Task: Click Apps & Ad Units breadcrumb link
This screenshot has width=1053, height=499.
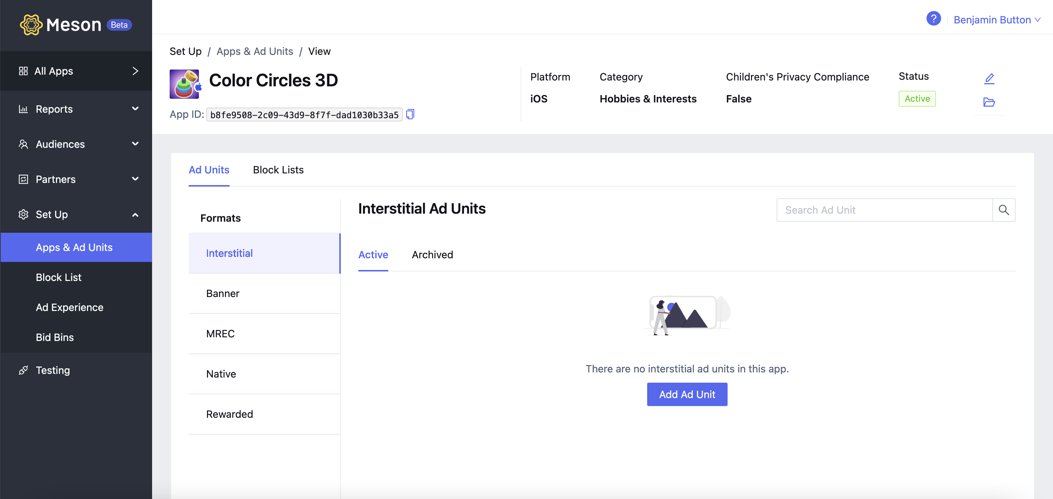Action: pyautogui.click(x=255, y=51)
